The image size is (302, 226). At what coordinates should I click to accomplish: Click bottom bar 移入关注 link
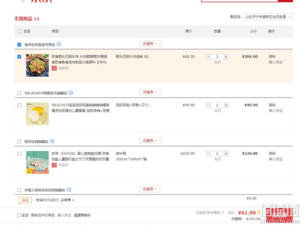click(x=64, y=215)
